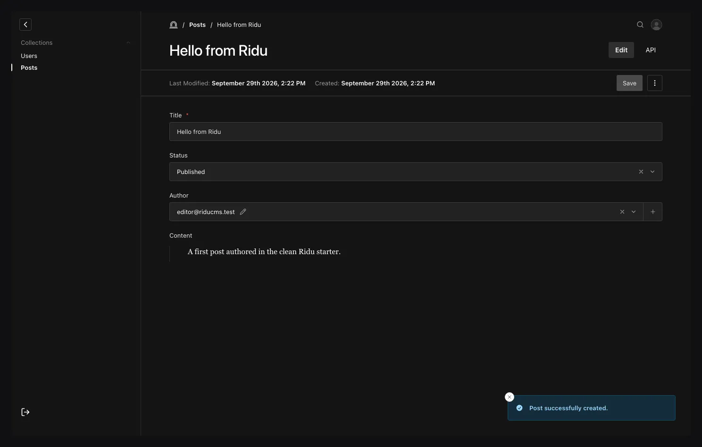Switch to the API tab
The width and height of the screenshot is (702, 447).
click(651, 50)
